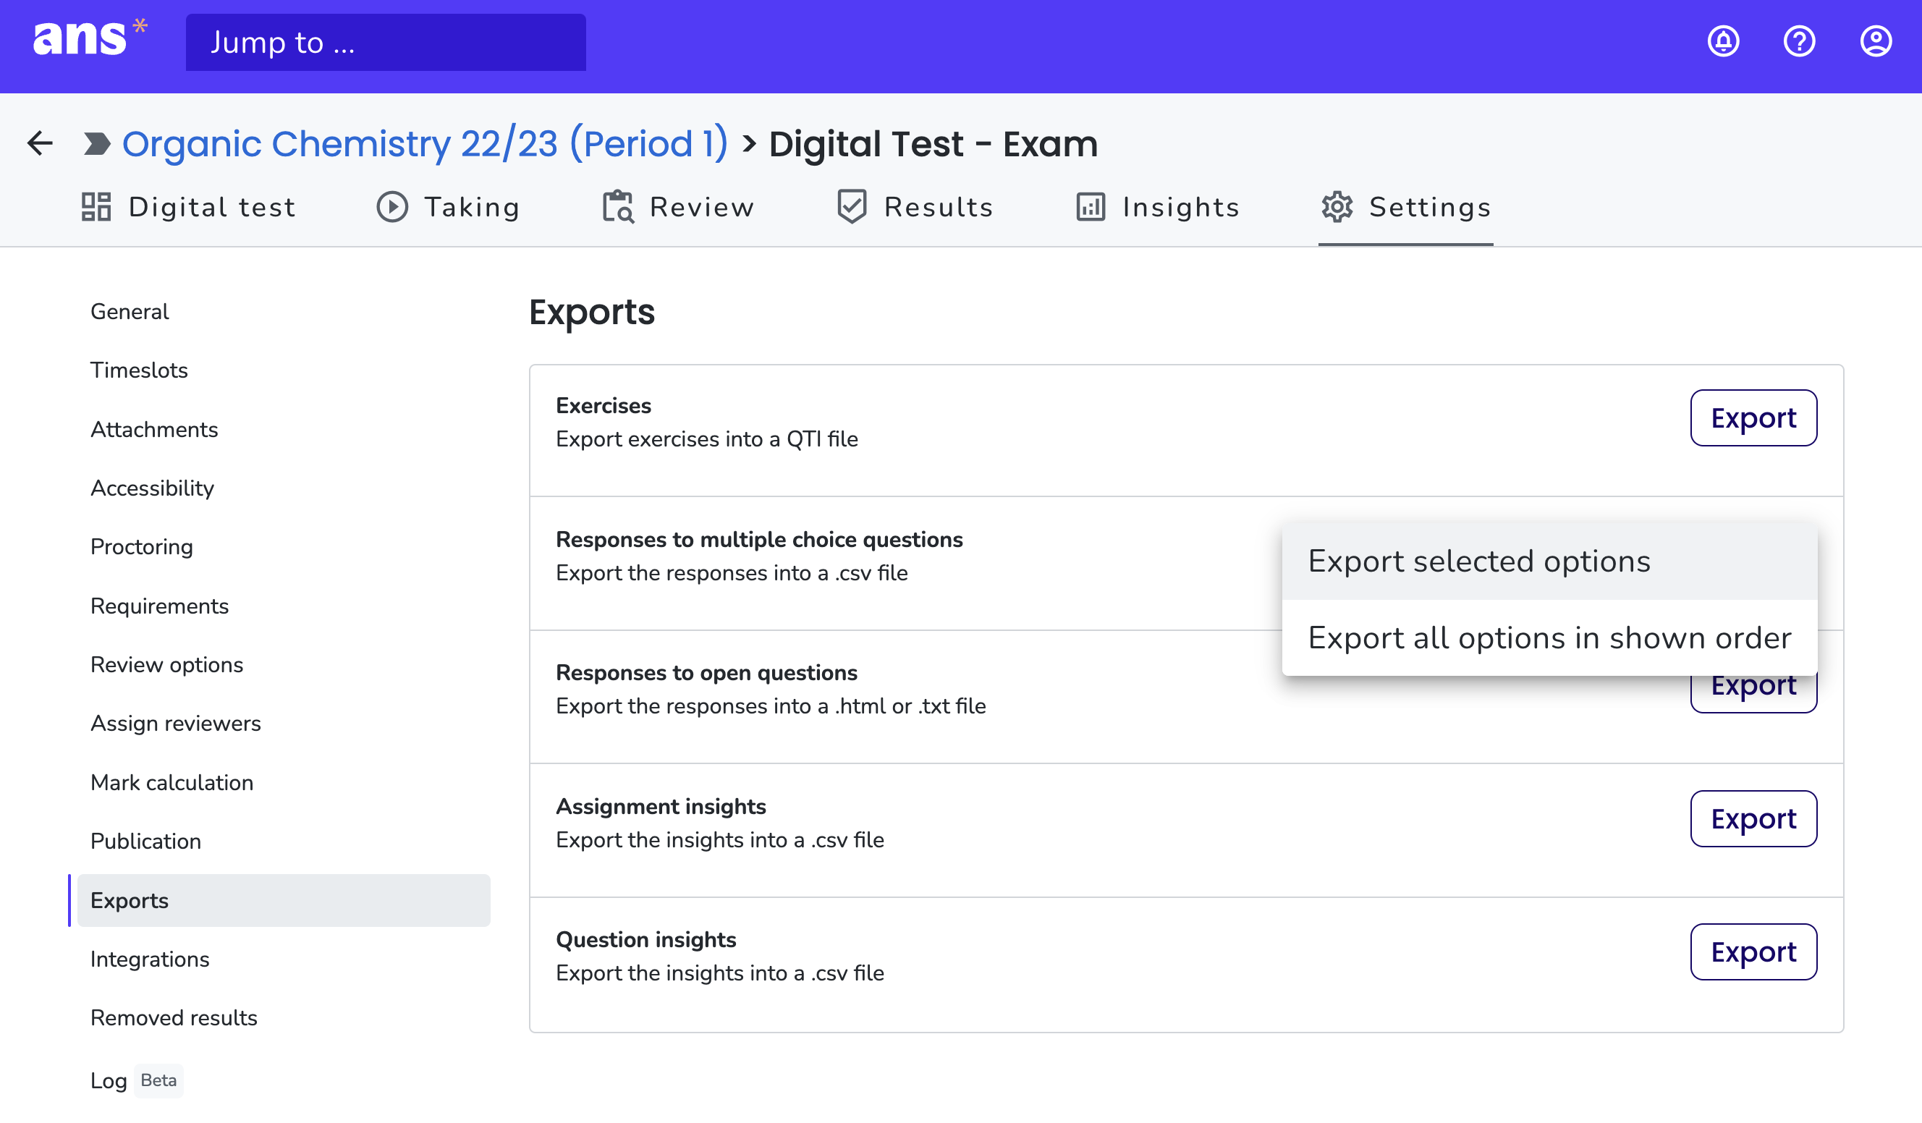The image size is (1922, 1123).
Task: Select Export selected options menu entry
Action: click(1549, 562)
